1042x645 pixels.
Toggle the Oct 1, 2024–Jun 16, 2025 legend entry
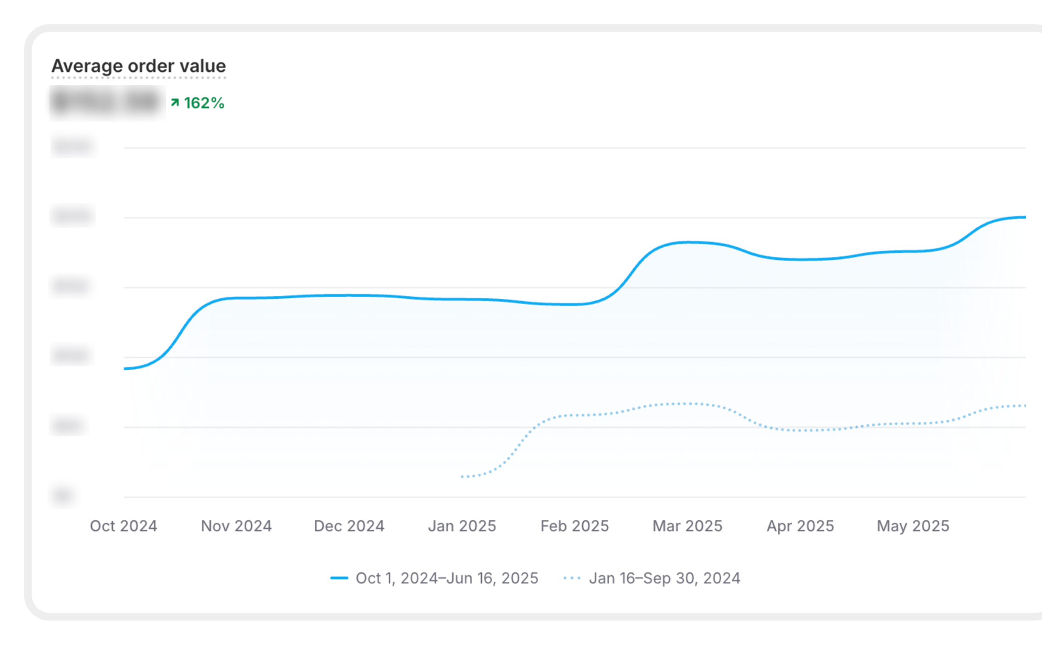click(446, 578)
